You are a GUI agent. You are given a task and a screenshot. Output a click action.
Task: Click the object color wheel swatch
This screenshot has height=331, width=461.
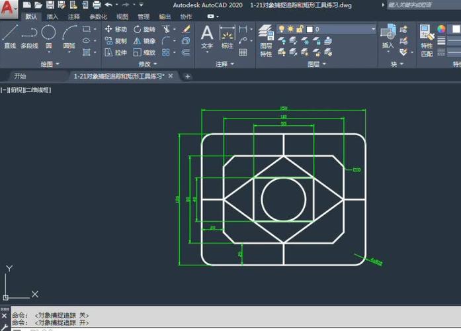coord(442,29)
